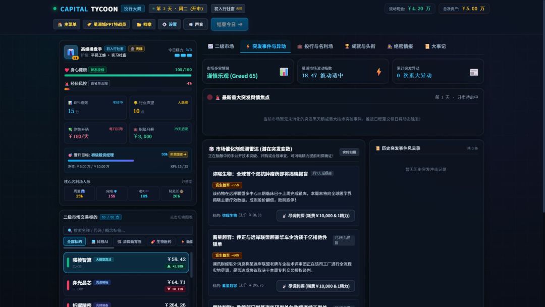Select the 曜棱智算 stock row
Image resolution: width=545 pixels, height=307 pixels.
pos(126,263)
